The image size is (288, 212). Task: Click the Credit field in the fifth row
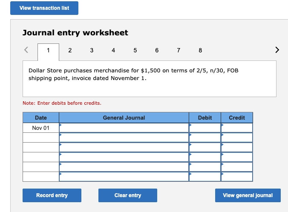(x=237, y=167)
